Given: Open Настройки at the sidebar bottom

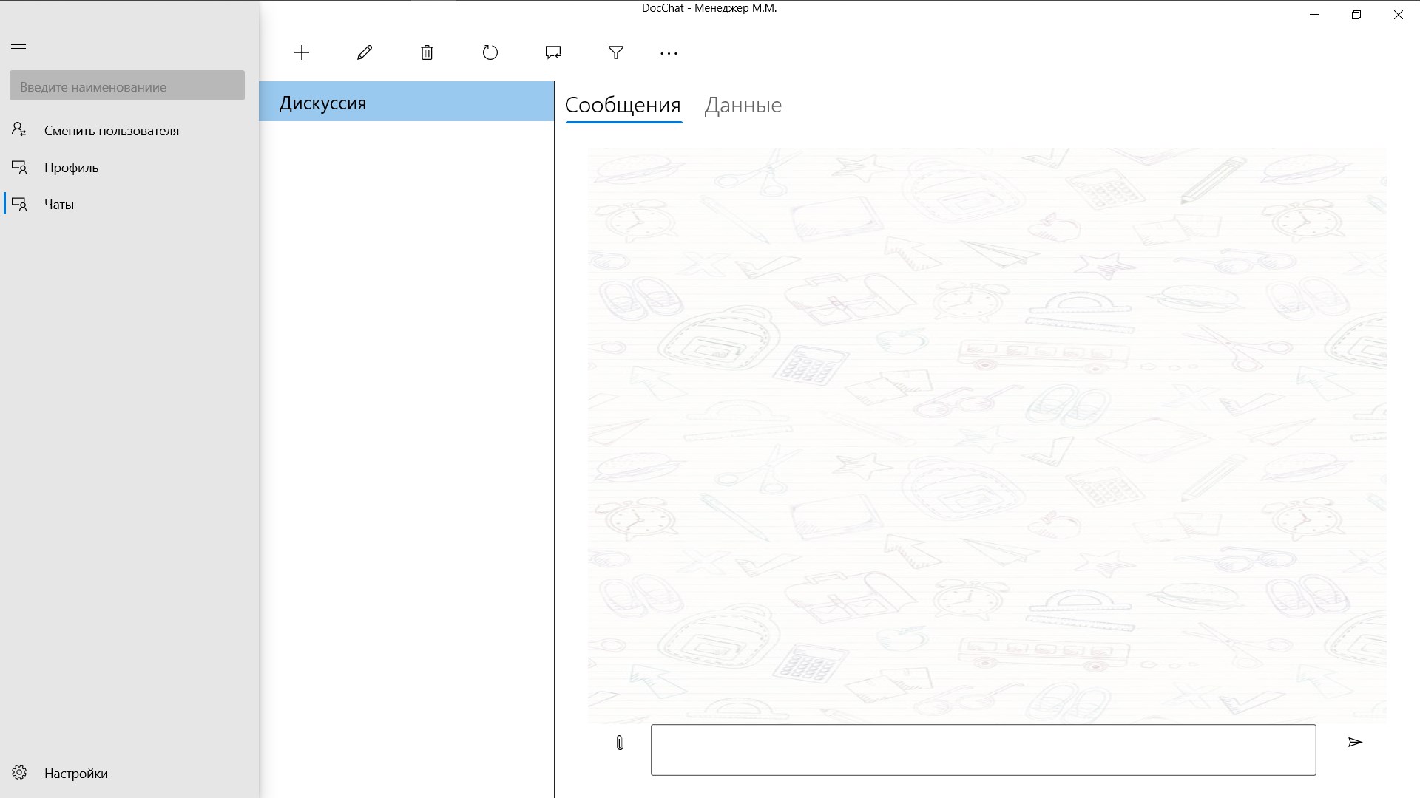Looking at the screenshot, I should point(75,774).
